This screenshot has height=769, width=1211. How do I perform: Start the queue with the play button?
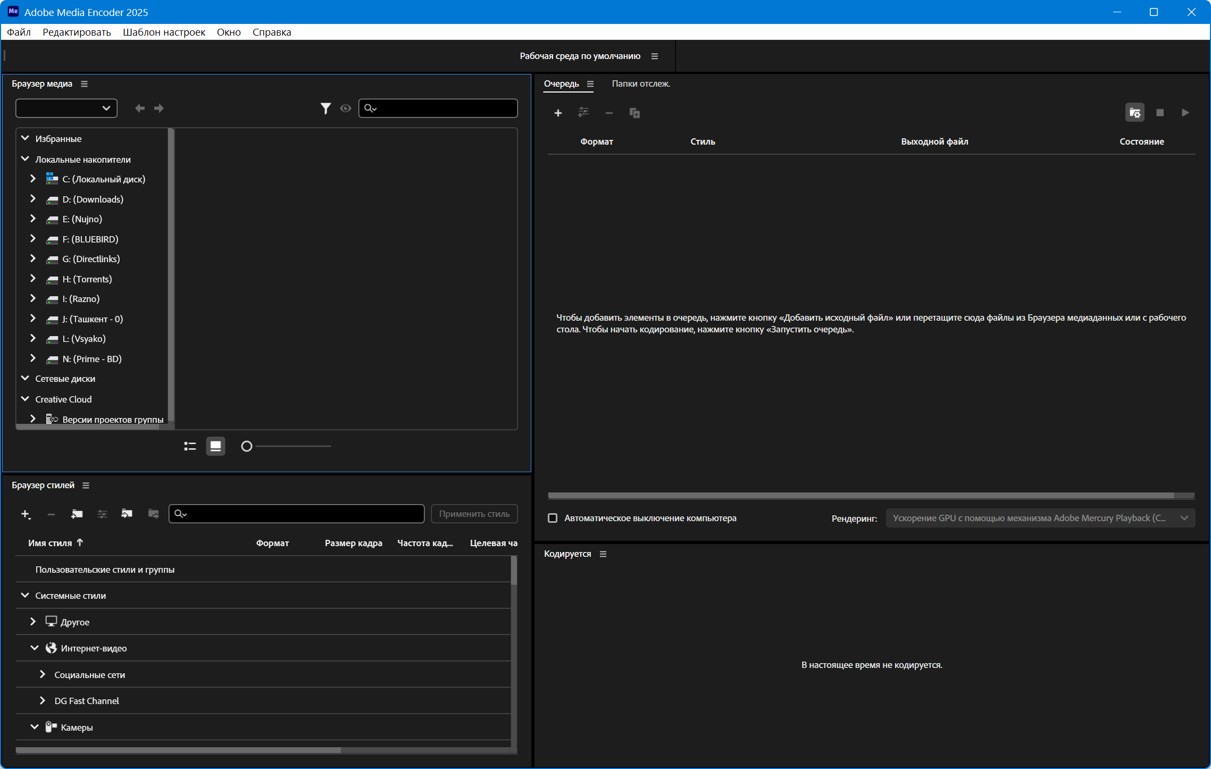click(x=1185, y=113)
